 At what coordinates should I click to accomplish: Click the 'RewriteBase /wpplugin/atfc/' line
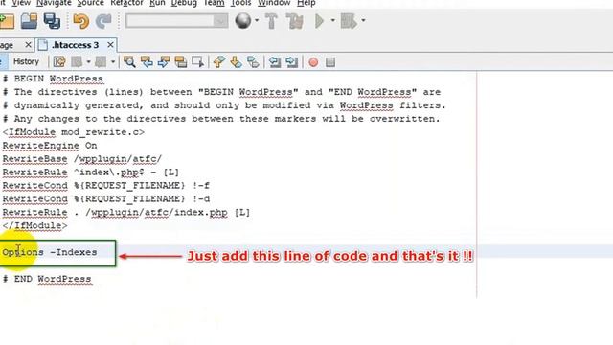coord(82,159)
